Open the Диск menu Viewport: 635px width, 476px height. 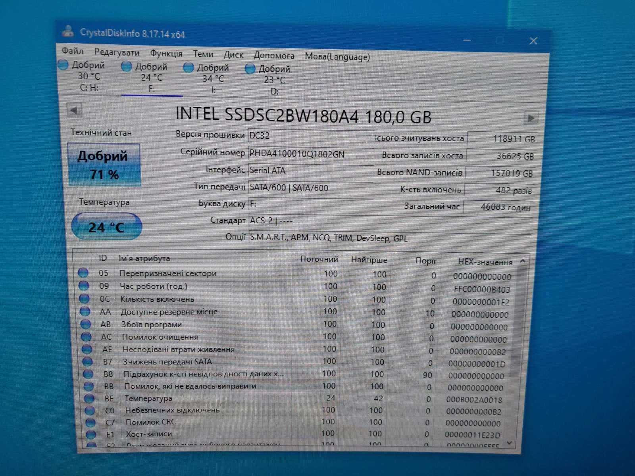pyautogui.click(x=233, y=55)
